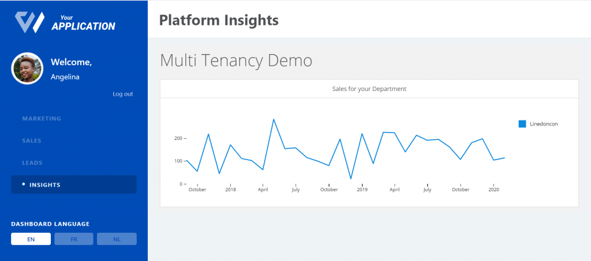This screenshot has height=261, width=591.
Task: Select the Insights menu item
Action: (x=74, y=184)
